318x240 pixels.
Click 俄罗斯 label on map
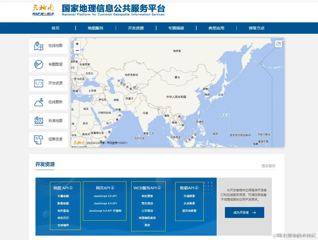(177, 51)
